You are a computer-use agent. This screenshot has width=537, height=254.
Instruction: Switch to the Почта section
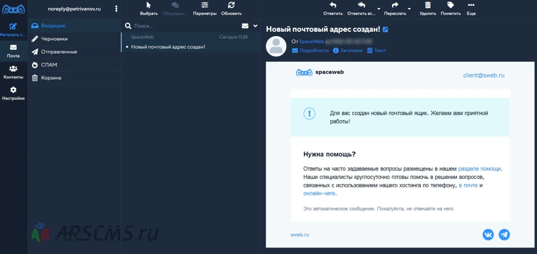point(13,51)
